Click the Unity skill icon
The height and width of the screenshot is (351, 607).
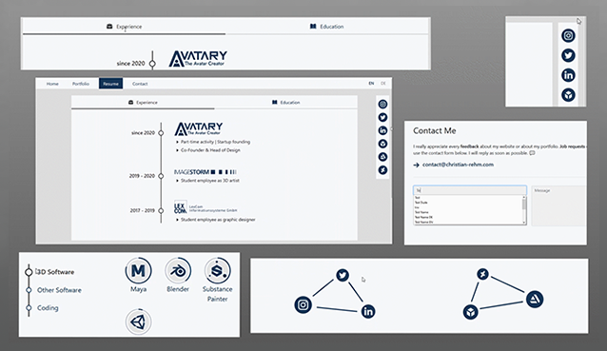pyautogui.click(x=138, y=322)
